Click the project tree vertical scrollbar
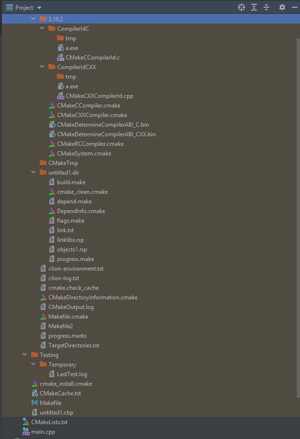The height and width of the screenshot is (439, 300). 298,217
